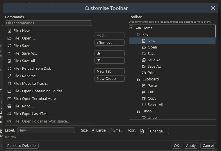Screen dimensions: 221x151
Task: Click the Add button
Action: (x=110, y=35)
